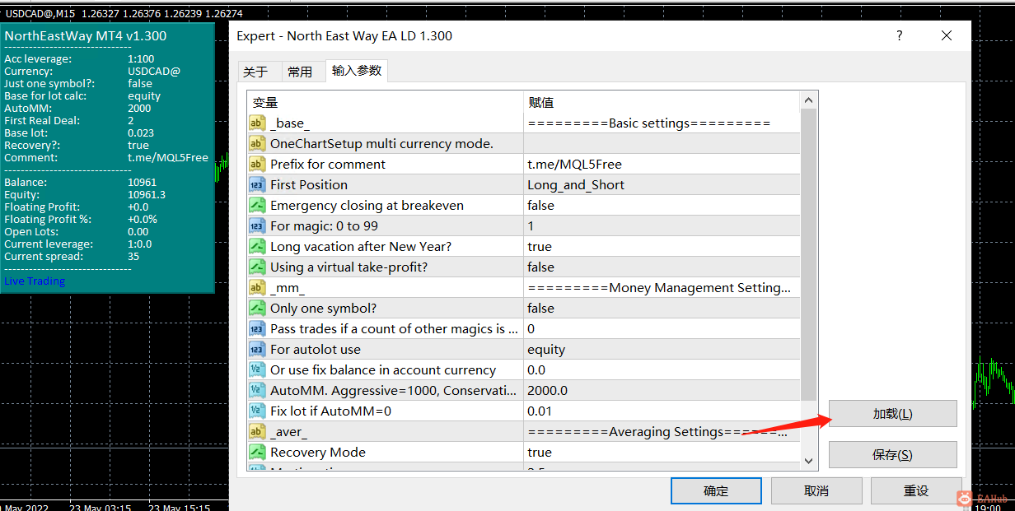Click the icon beside Fix lot if AutoMM=0
Image resolution: width=1015 pixels, height=511 pixels.
(257, 411)
